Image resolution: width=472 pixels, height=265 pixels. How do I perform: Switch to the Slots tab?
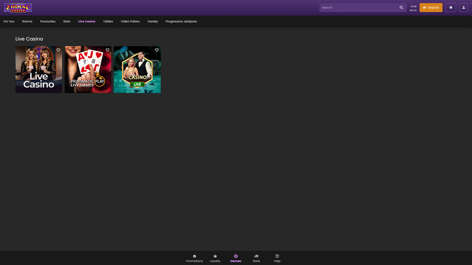pyautogui.click(x=67, y=21)
